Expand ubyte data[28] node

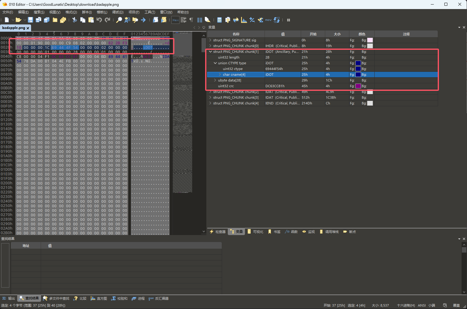pyautogui.click(x=215, y=80)
